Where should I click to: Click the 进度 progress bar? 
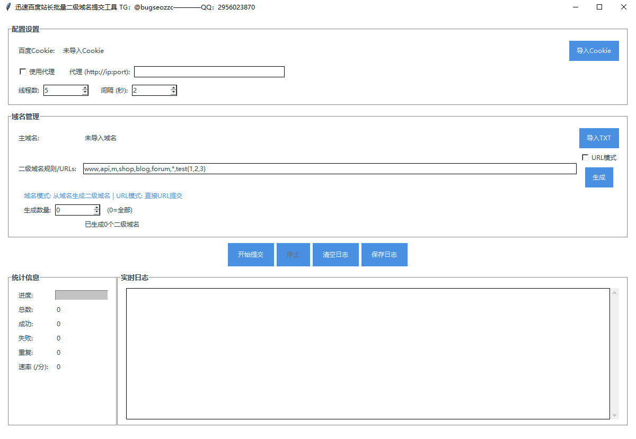coord(81,295)
